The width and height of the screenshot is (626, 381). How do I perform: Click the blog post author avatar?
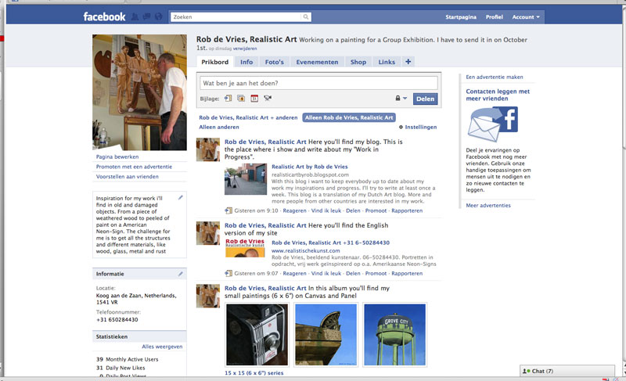(x=208, y=149)
